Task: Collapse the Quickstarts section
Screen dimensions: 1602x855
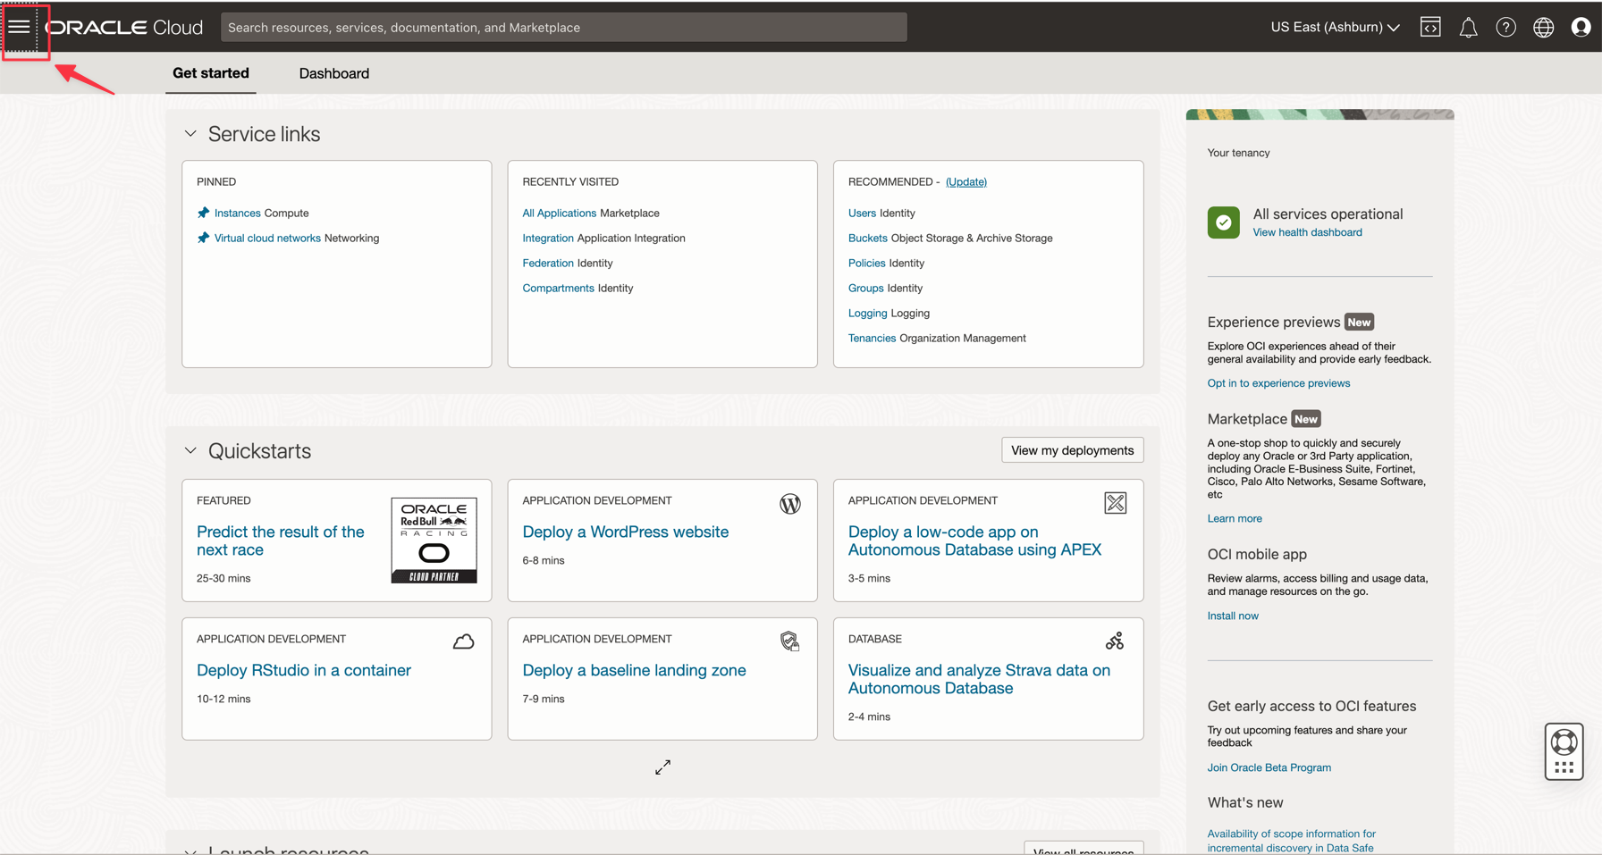Action: coord(190,451)
